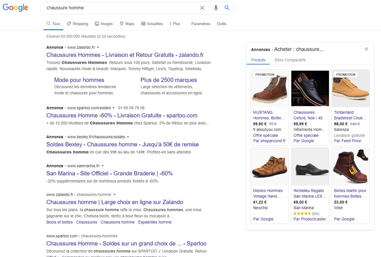Open Chaussures Homme Soldes Spartoo organic result
This screenshot has height=257, width=381.
coord(126,244)
